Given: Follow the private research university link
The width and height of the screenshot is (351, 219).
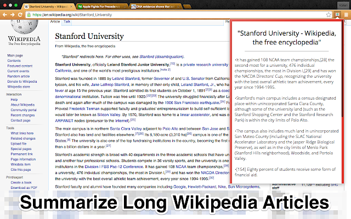Looking at the screenshot, I should pos(206,65).
